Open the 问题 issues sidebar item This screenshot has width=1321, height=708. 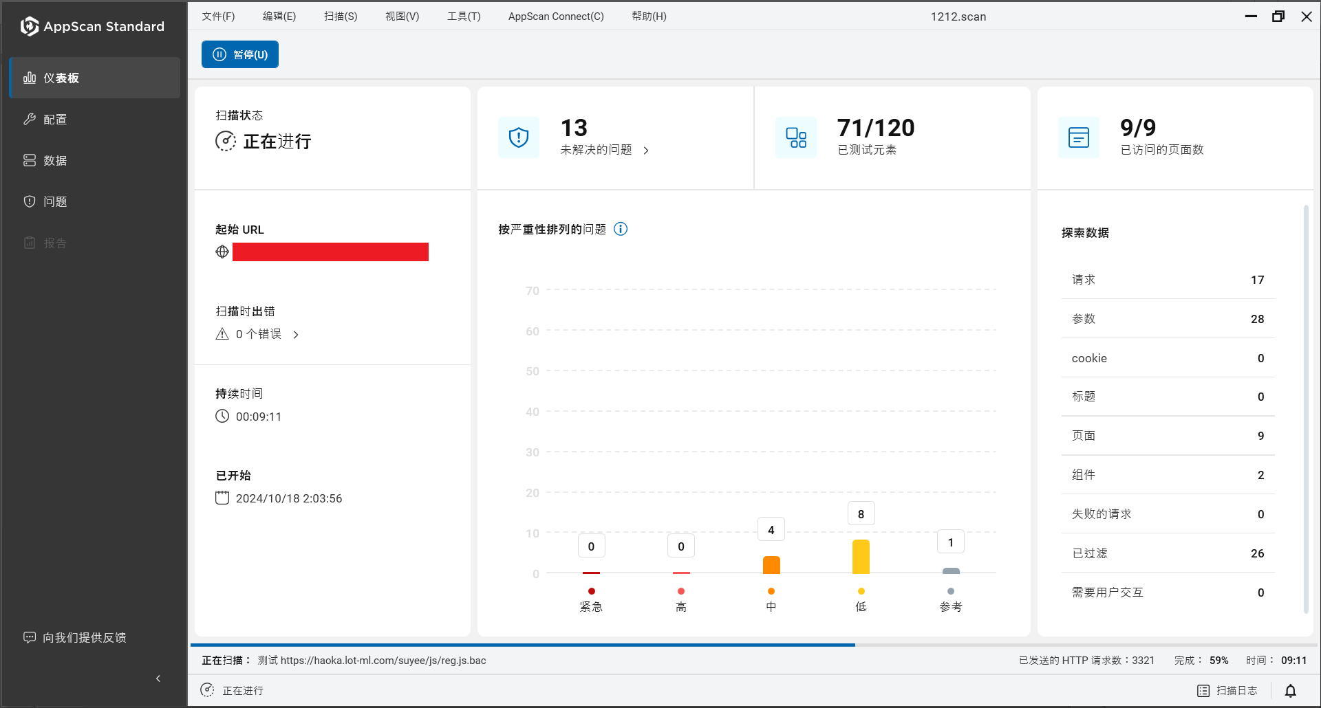coord(95,201)
